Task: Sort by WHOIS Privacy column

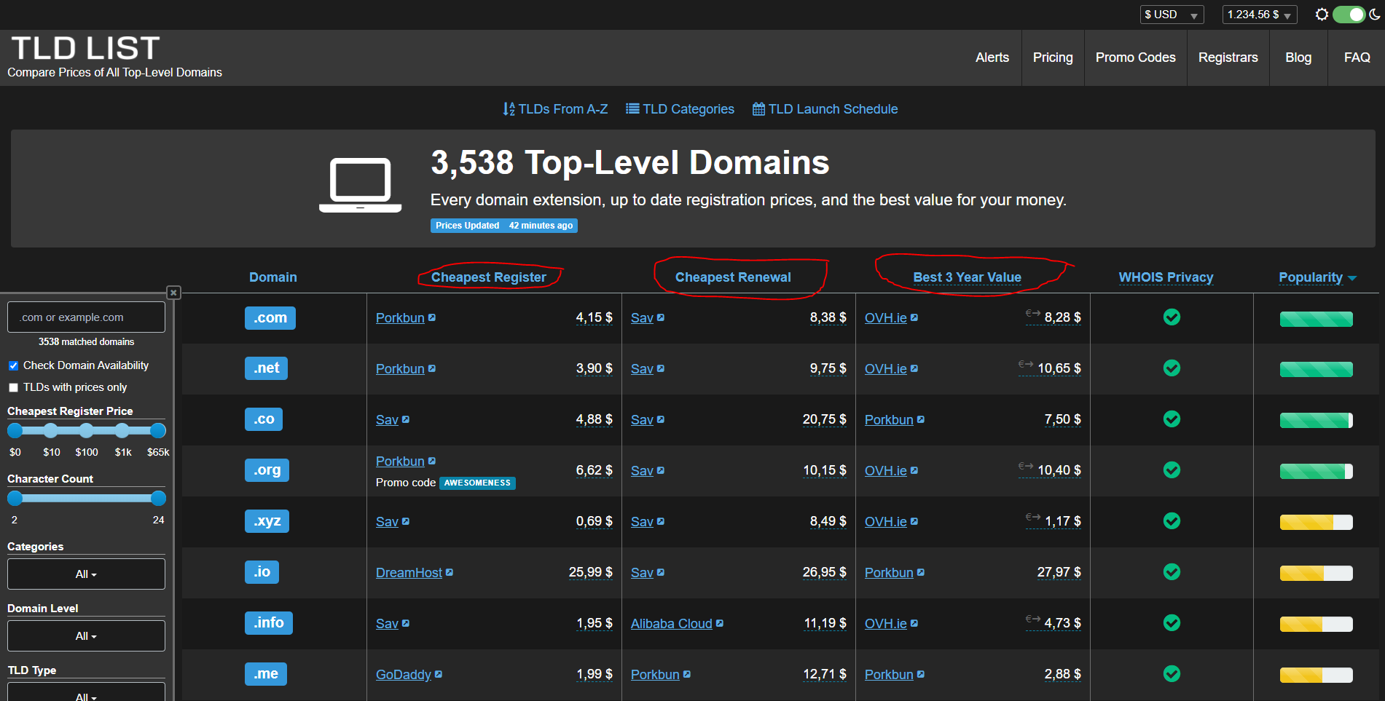Action: (x=1166, y=277)
